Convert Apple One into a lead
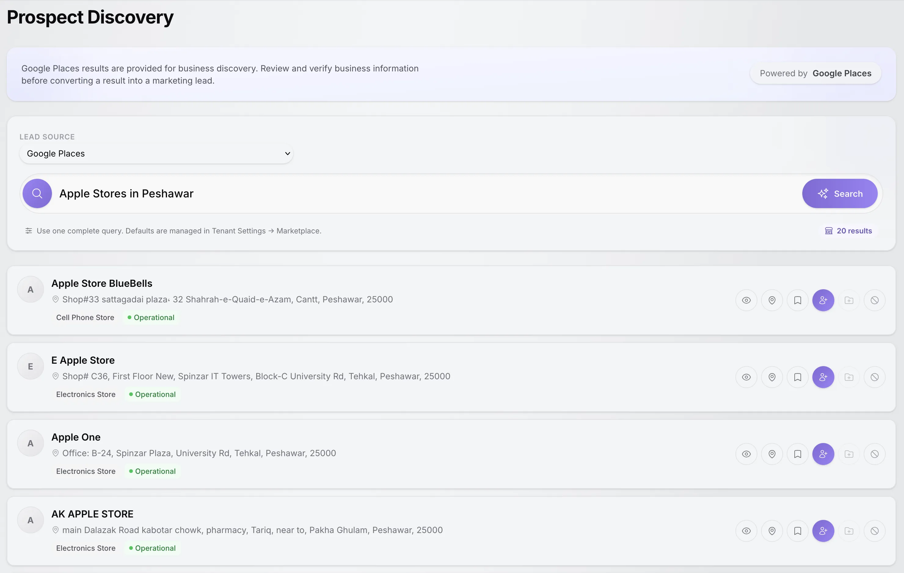Image resolution: width=904 pixels, height=573 pixels. pos(823,454)
